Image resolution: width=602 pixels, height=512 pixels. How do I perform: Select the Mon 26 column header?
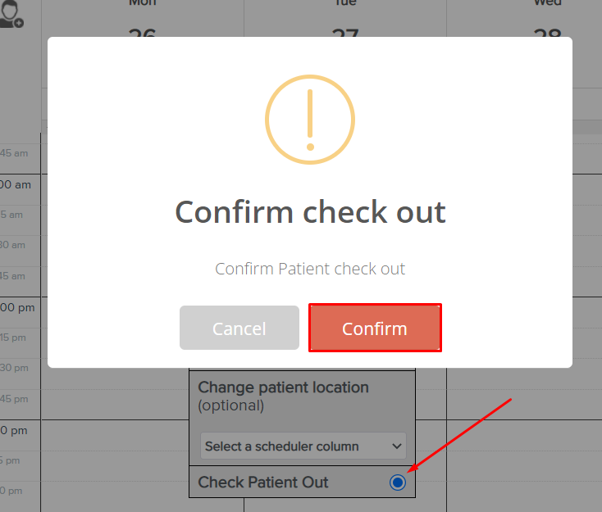pos(143,18)
